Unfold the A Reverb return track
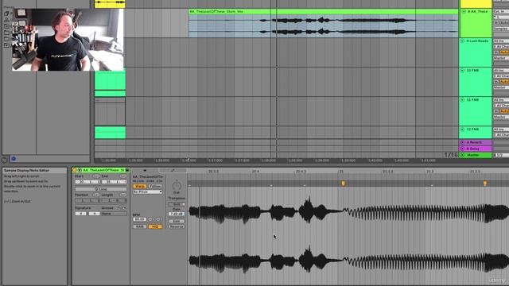This screenshot has height=286, width=509. pos(462,142)
